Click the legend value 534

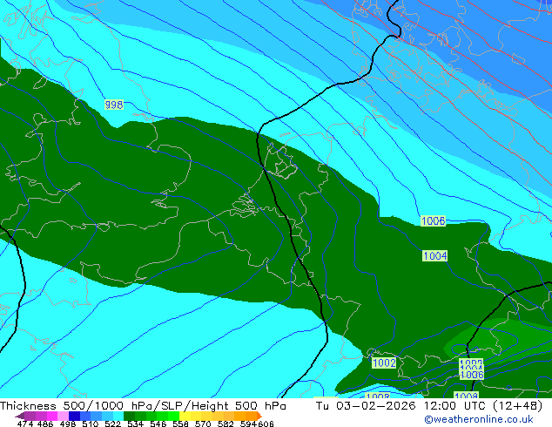[135, 424]
